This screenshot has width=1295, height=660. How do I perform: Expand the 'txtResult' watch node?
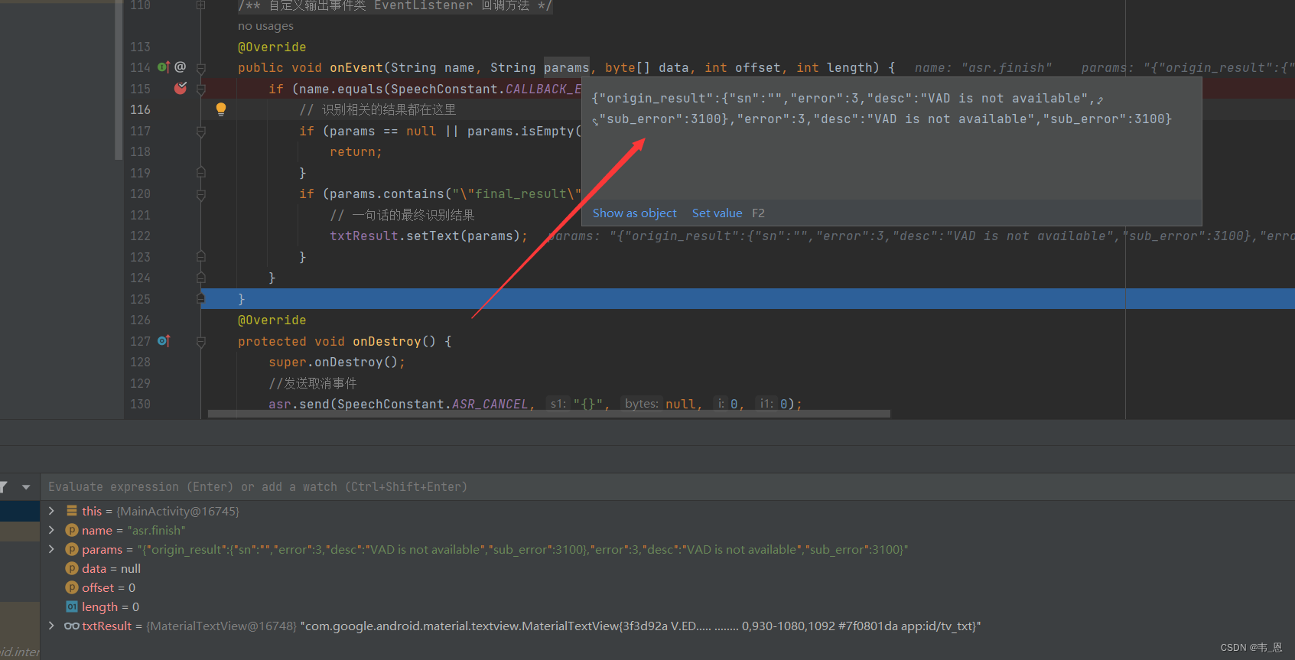tap(51, 626)
